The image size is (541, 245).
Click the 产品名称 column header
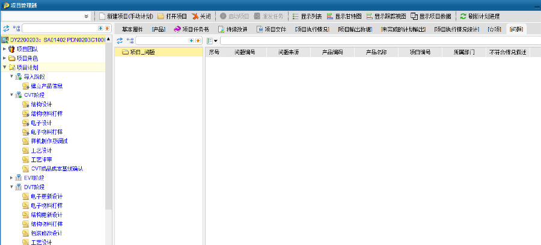coord(376,52)
